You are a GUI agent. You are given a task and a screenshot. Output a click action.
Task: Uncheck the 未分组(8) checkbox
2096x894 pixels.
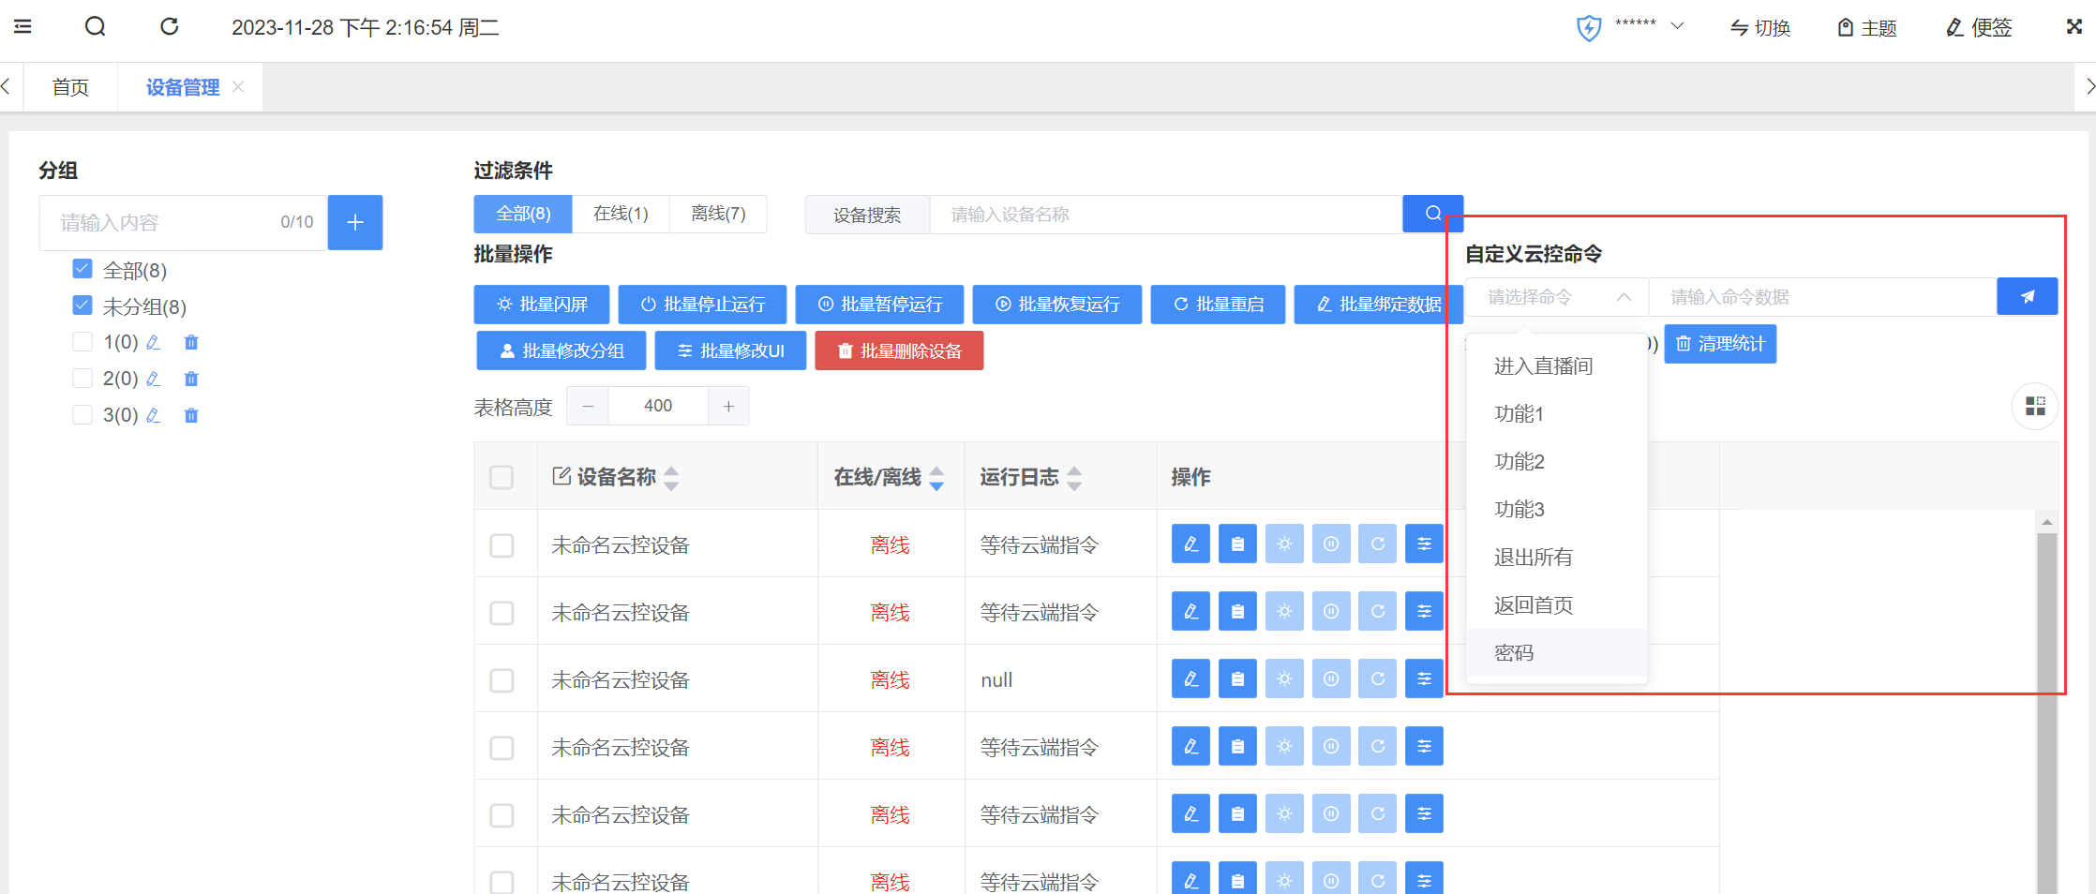82,305
